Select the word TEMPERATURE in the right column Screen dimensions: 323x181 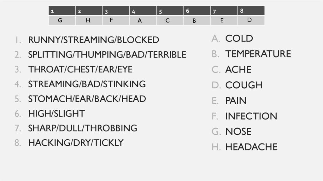[258, 54]
